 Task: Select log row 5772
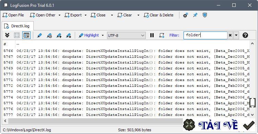tap(126, 85)
